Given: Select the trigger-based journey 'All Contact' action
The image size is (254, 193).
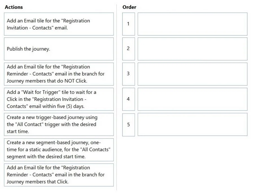Looking at the screenshot, I should 59,124.
